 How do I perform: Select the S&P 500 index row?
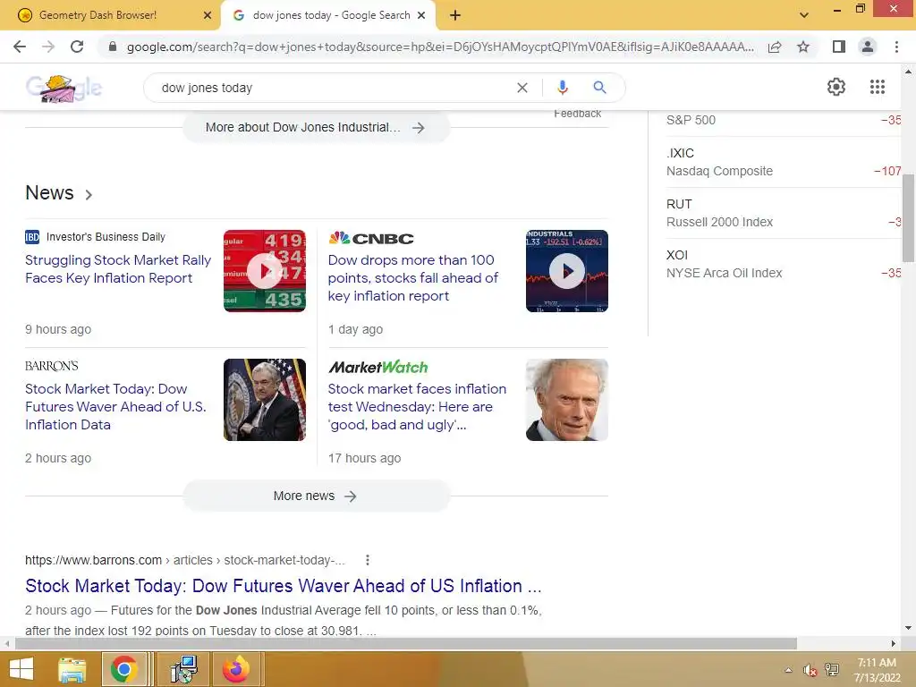[x=784, y=121]
